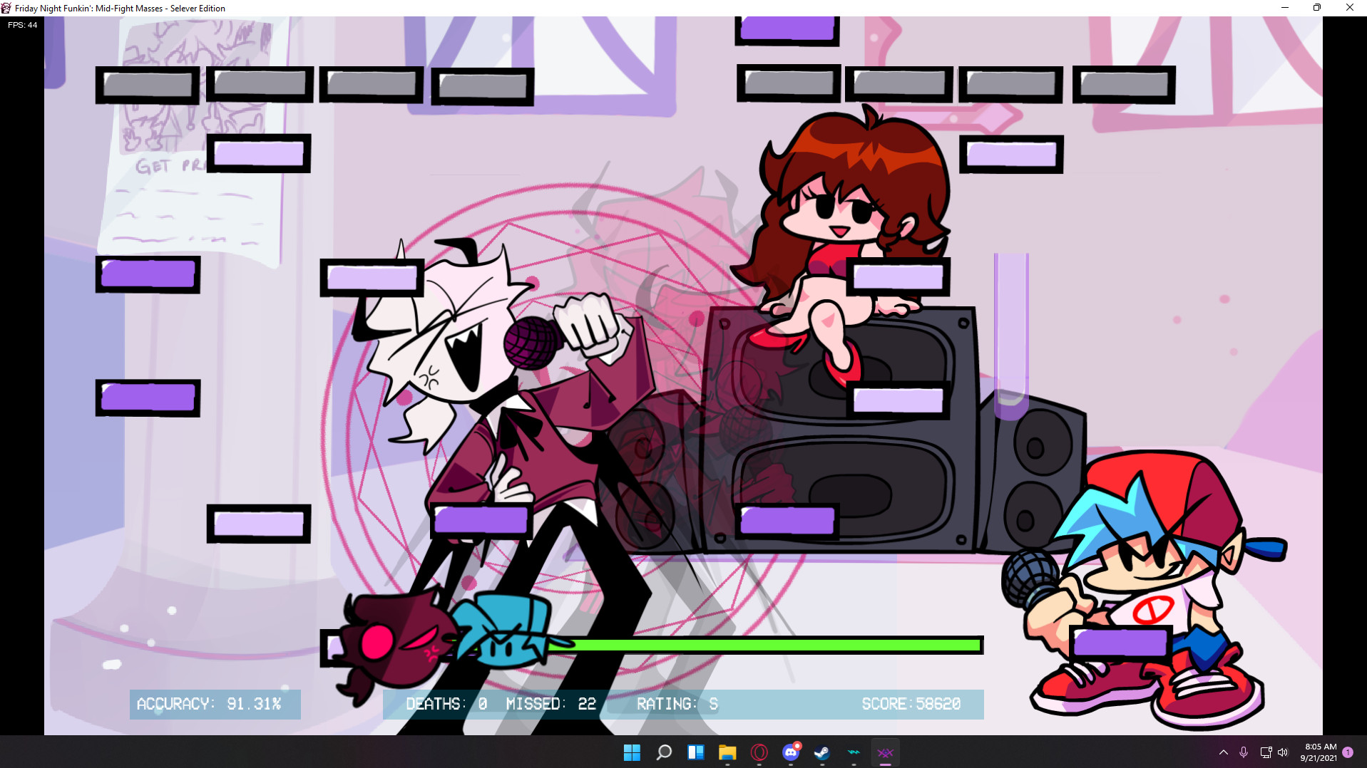Open Steam from the taskbar

pyautogui.click(x=821, y=752)
